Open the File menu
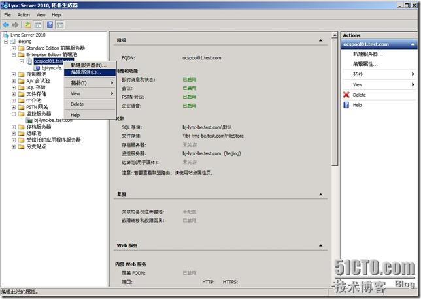This screenshot has height=299, width=421. tap(8, 15)
